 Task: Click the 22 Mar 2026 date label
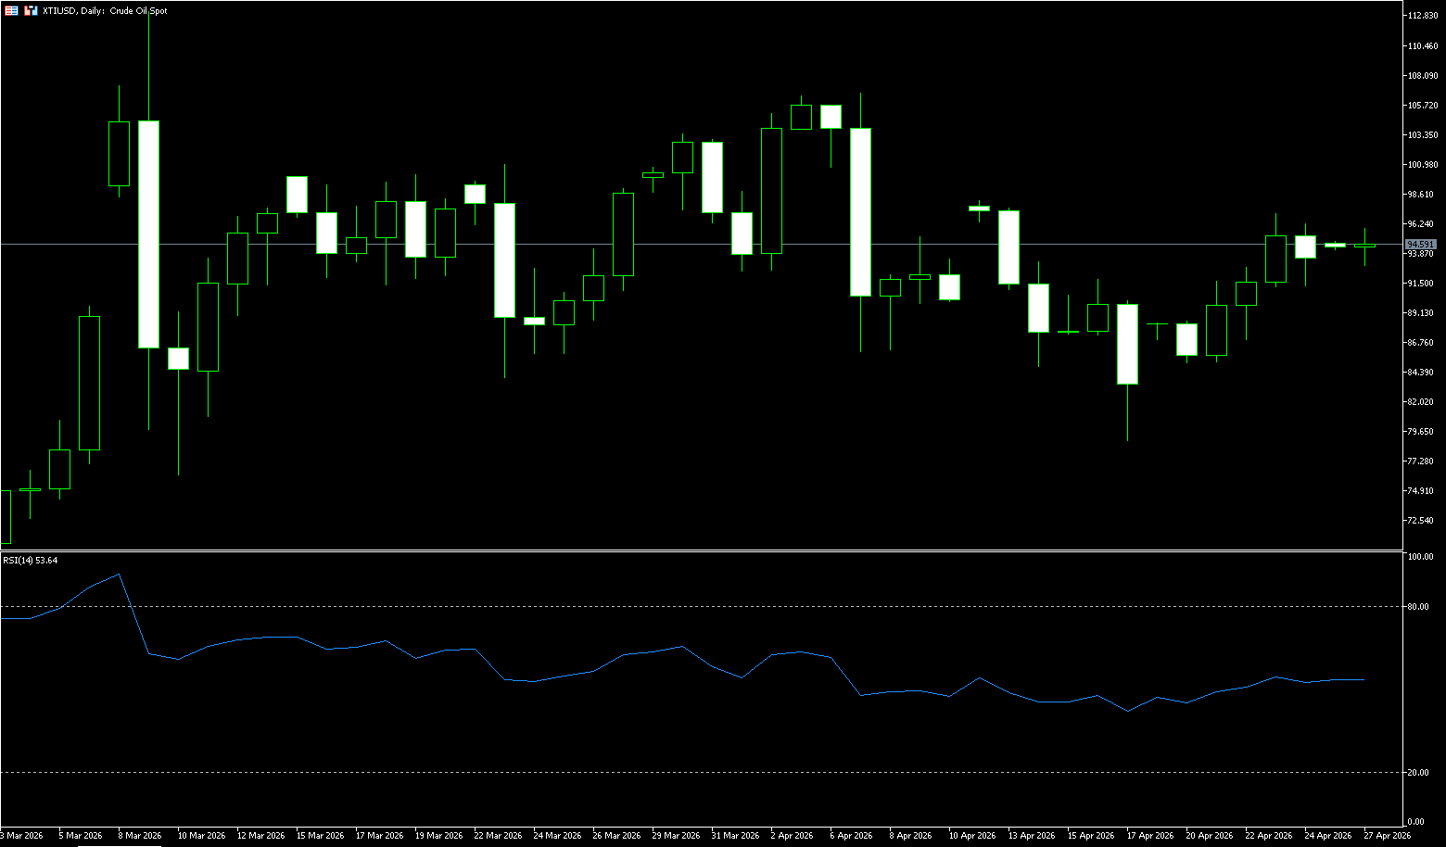pyautogui.click(x=498, y=836)
